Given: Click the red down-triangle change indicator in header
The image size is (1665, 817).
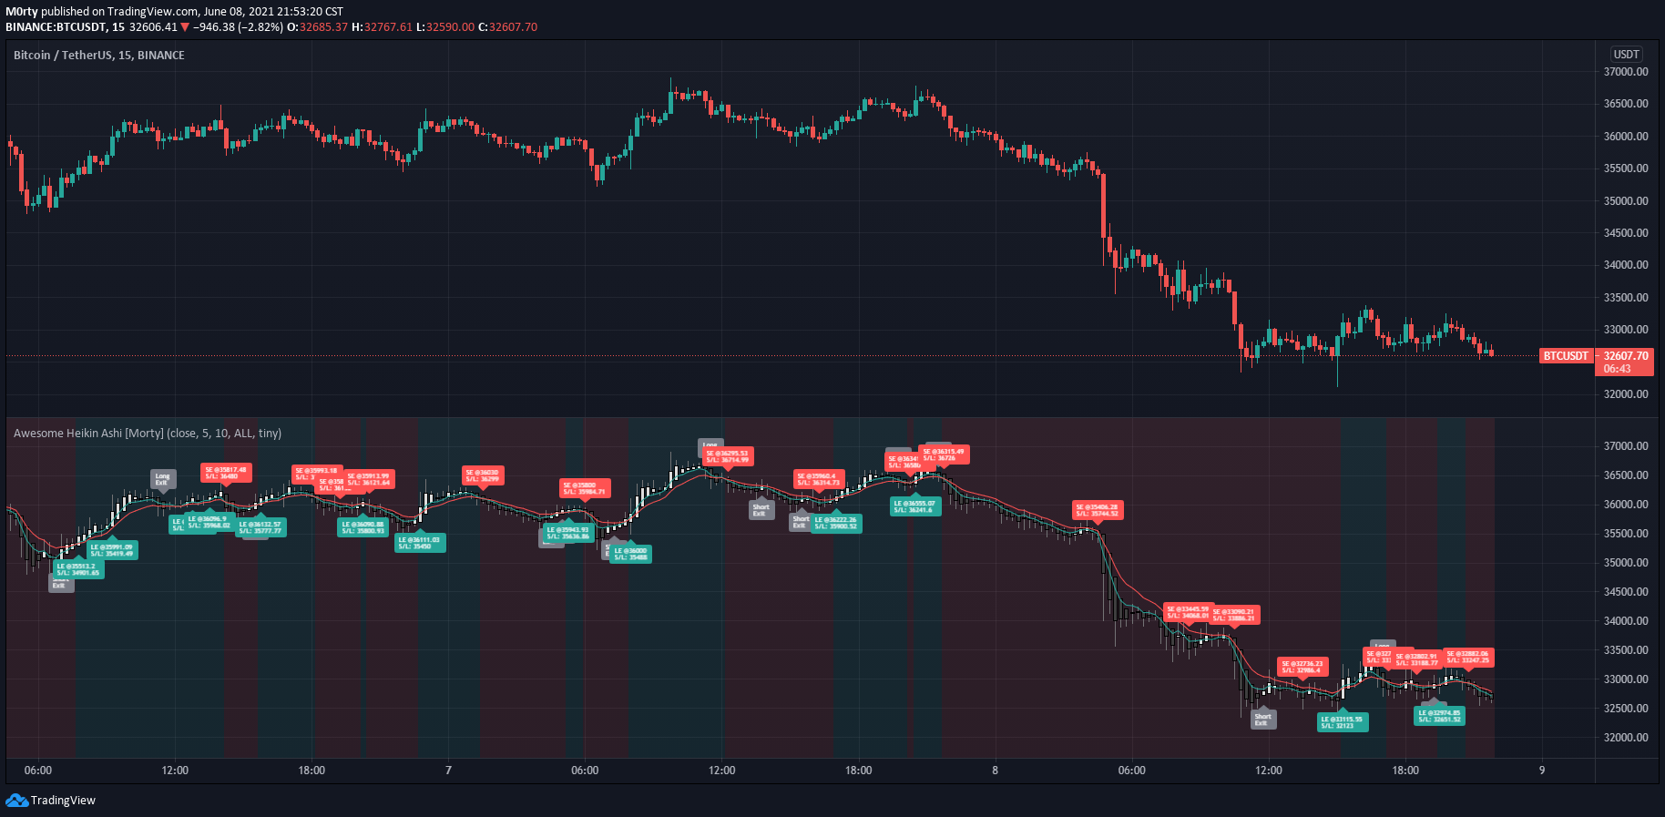Looking at the screenshot, I should tap(185, 27).
